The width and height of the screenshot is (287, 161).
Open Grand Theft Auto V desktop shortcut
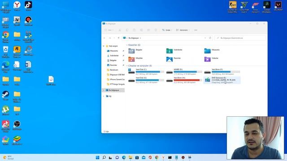click(244, 7)
